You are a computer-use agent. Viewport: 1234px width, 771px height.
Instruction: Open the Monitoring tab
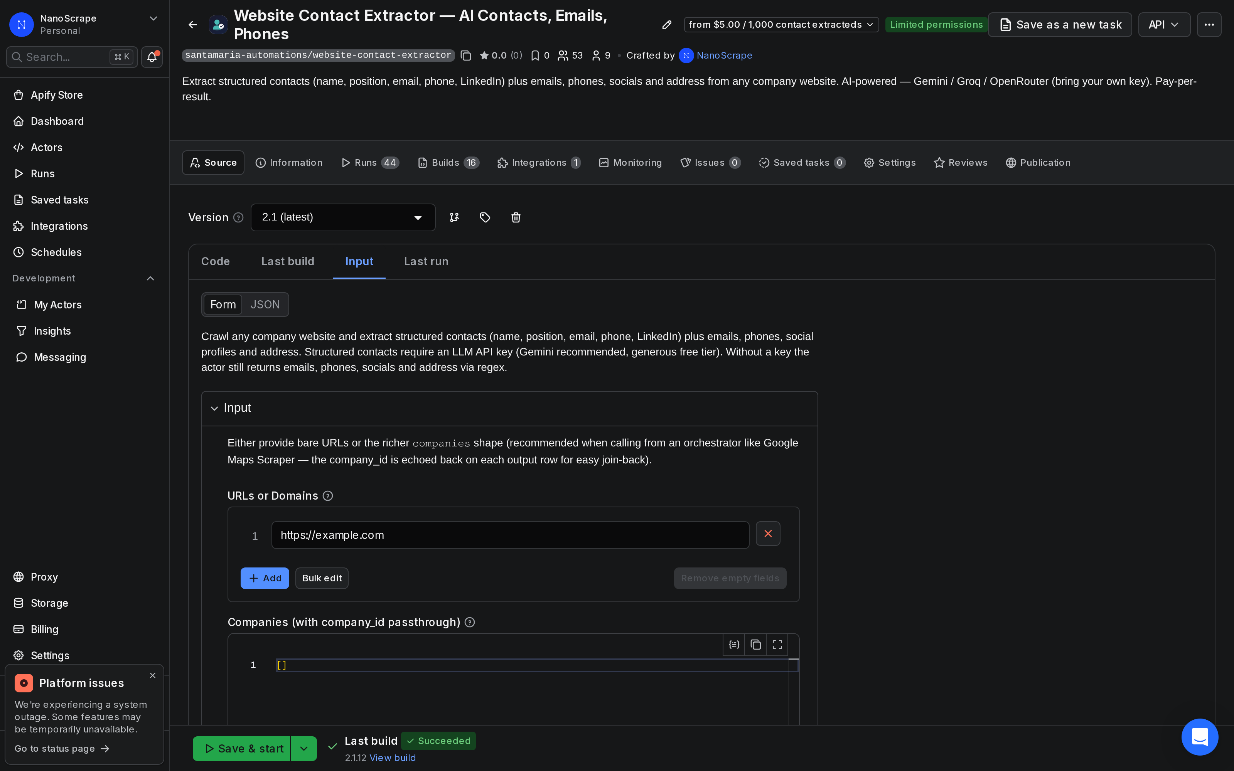pyautogui.click(x=630, y=163)
